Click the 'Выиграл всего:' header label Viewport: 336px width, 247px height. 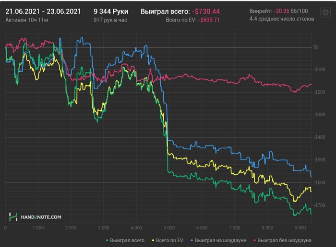(165, 11)
